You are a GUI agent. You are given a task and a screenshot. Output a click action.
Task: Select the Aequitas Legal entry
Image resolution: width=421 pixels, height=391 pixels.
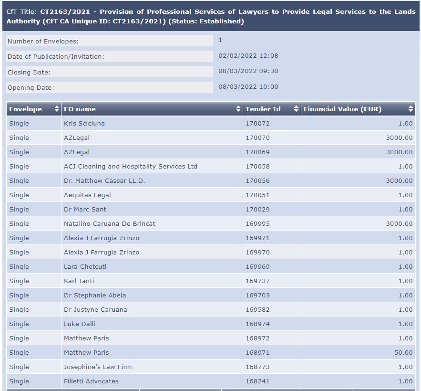click(x=87, y=195)
